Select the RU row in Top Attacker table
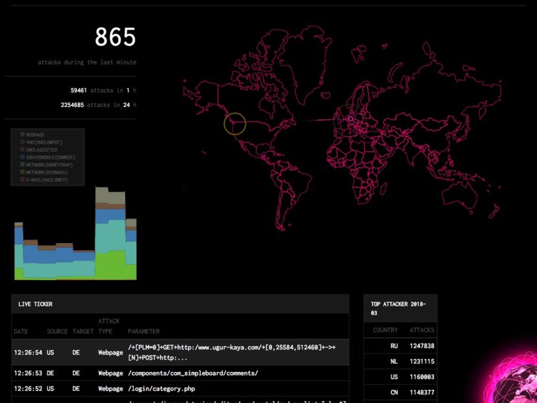The height and width of the screenshot is (403, 537). tap(400, 346)
